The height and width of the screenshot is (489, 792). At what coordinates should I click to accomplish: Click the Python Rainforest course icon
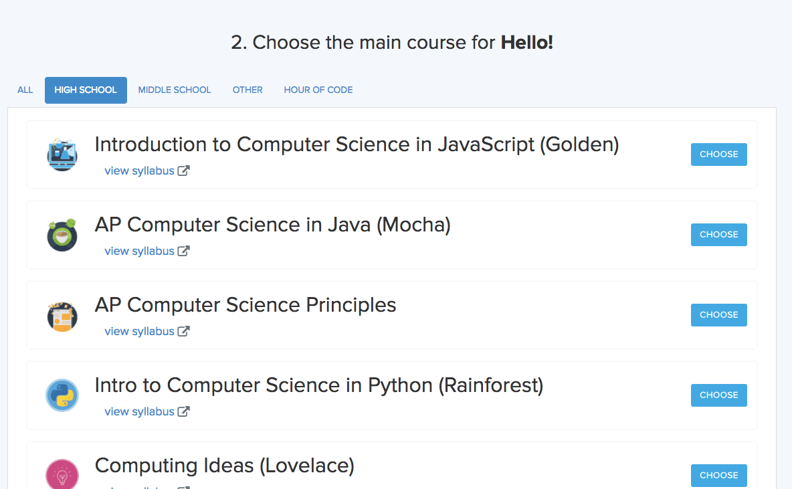click(62, 395)
